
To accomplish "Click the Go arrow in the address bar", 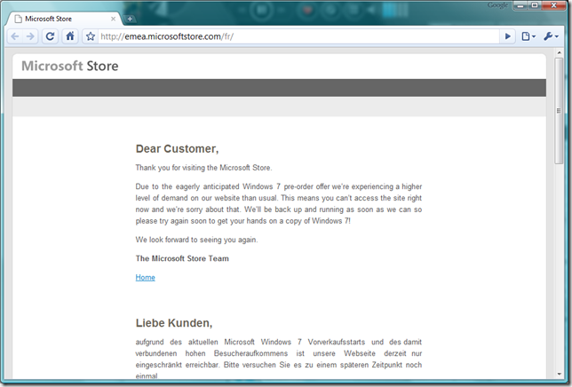I will (x=507, y=36).
